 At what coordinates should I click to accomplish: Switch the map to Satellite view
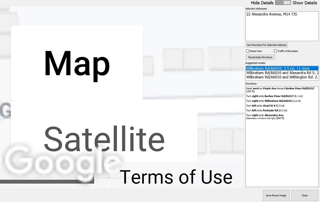105,139
